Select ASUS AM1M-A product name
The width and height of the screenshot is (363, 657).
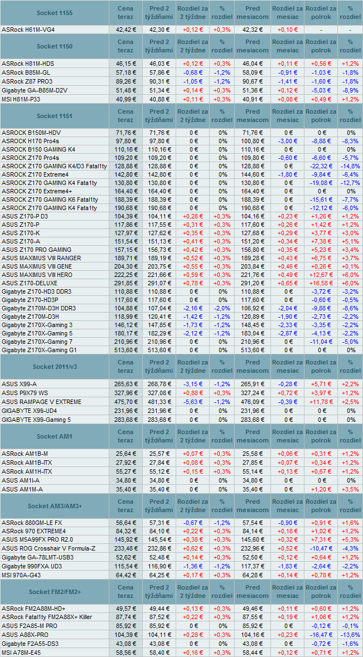(x=22, y=489)
